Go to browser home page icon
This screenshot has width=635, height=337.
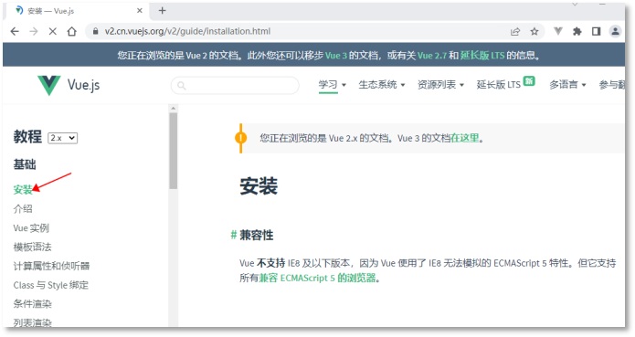pos(71,32)
